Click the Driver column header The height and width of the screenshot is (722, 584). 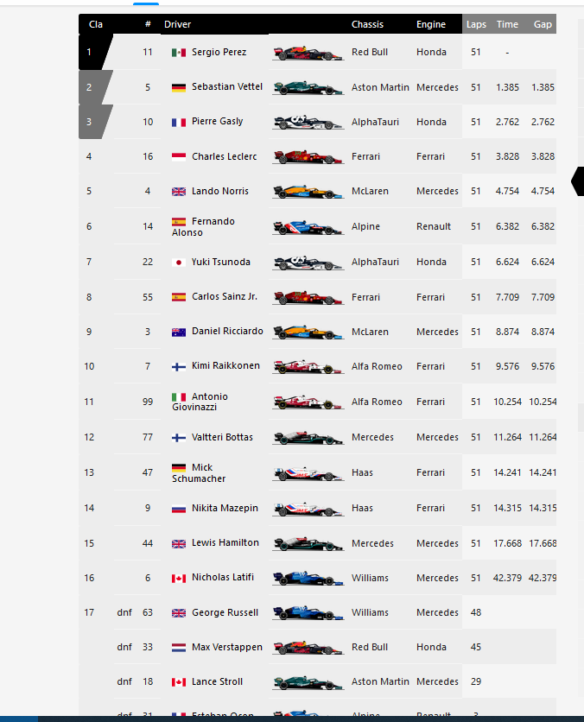tap(177, 24)
